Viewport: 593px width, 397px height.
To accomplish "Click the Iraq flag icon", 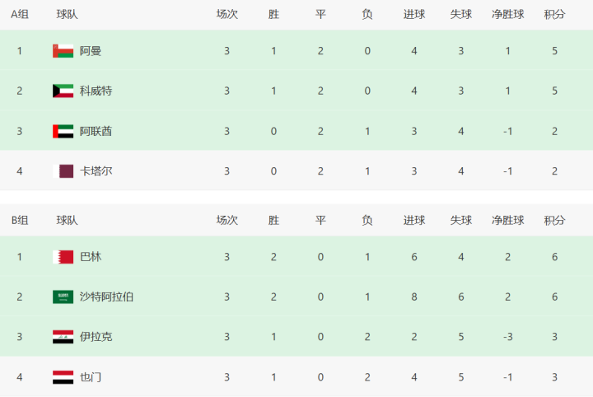I will 63,337.
